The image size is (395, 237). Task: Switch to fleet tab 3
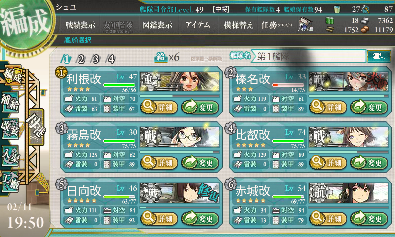[96, 59]
